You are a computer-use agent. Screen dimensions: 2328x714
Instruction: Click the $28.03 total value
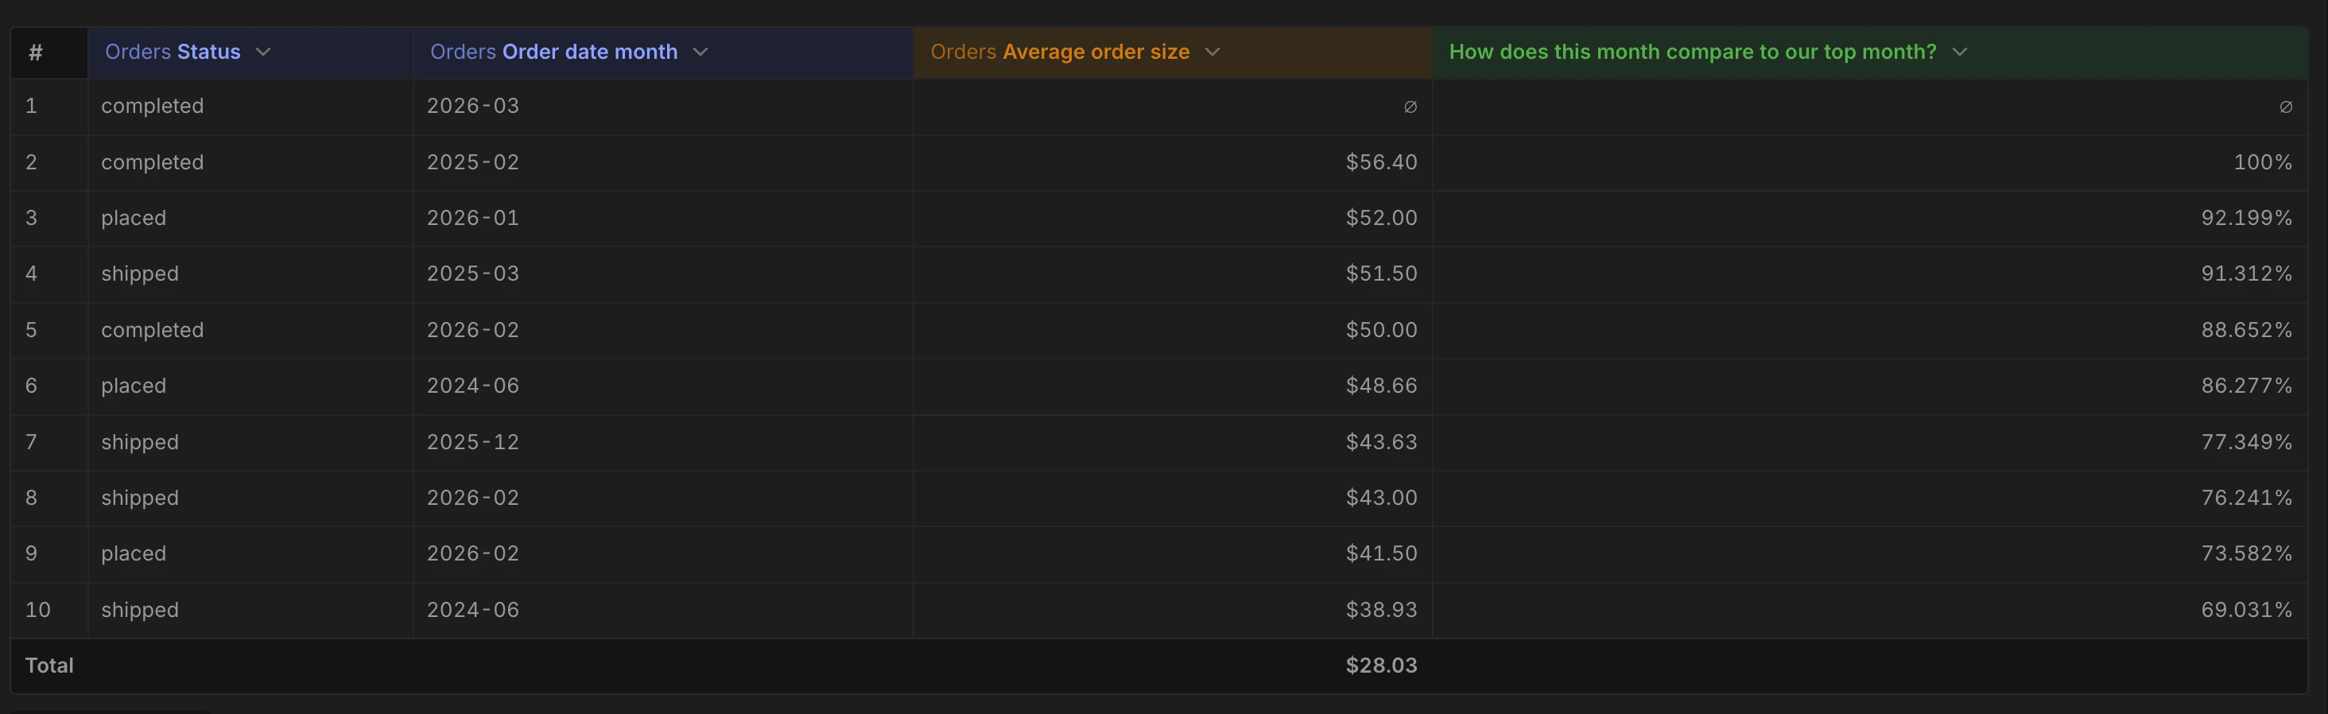pyautogui.click(x=1381, y=665)
